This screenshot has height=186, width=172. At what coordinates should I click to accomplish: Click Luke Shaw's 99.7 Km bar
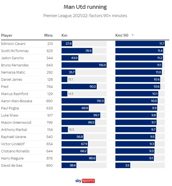[81, 115]
